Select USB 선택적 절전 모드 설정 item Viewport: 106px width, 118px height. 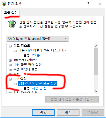pos(38,84)
